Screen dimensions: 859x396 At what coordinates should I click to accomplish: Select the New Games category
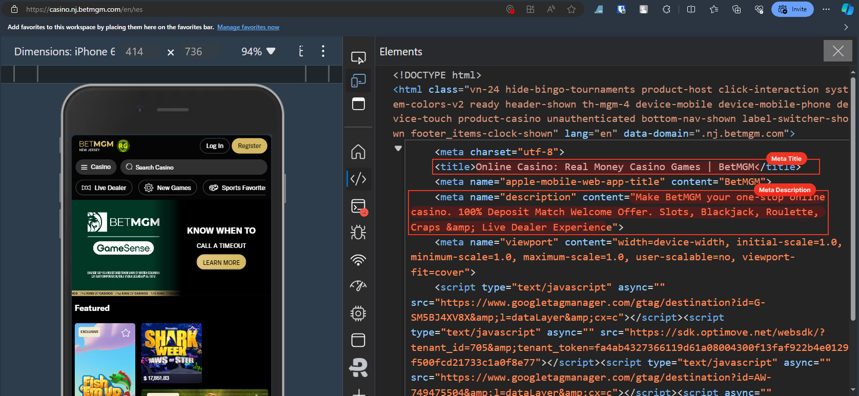coord(168,188)
